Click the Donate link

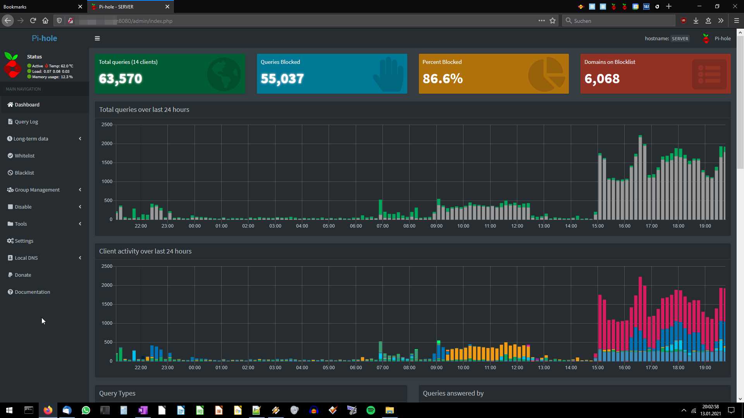tap(23, 275)
